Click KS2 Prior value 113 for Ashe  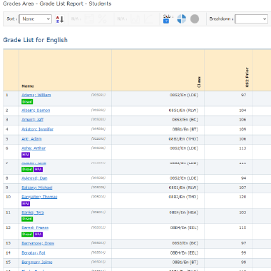[242, 148]
